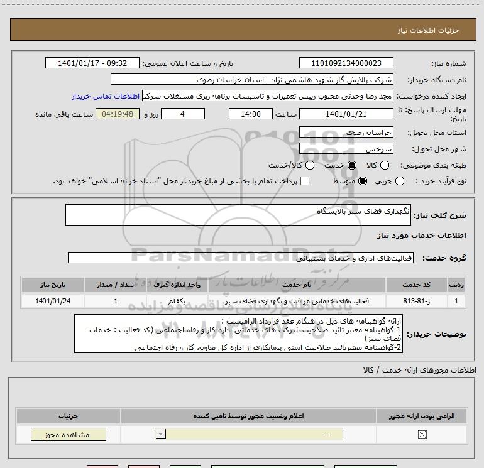The height and width of the screenshot is (468, 484).
Task: Click the الزامی بودن ارائه مجوز header
Action: [x=422, y=416]
